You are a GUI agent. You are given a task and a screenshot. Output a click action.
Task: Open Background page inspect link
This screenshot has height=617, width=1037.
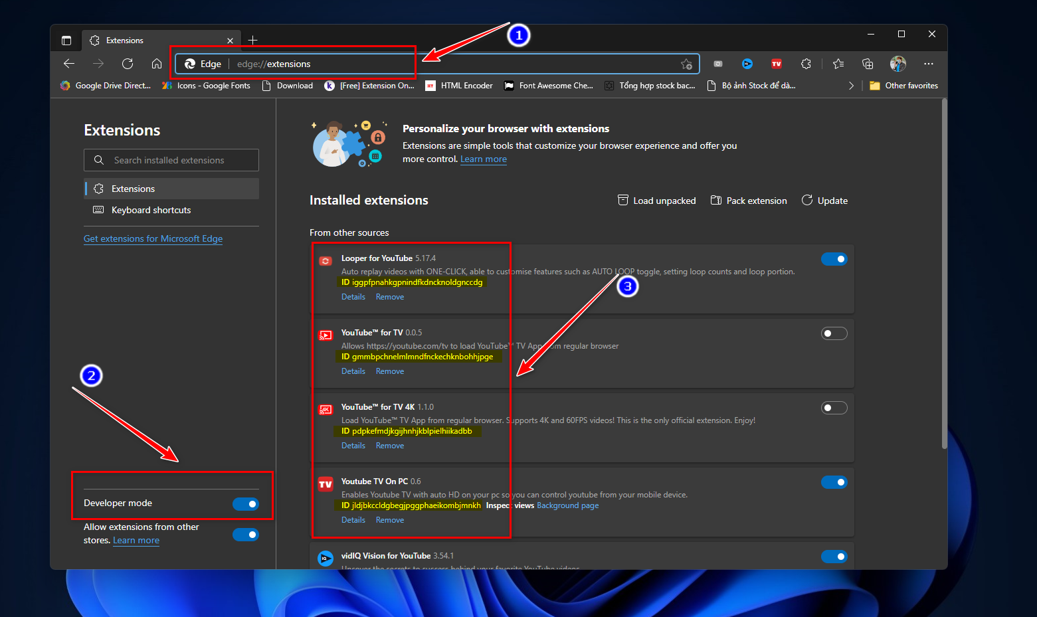[x=568, y=505]
